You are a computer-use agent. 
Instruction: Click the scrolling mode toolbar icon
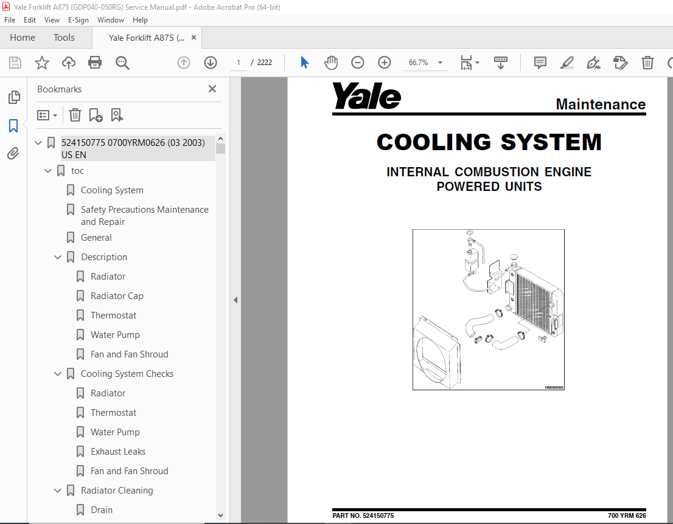click(500, 63)
